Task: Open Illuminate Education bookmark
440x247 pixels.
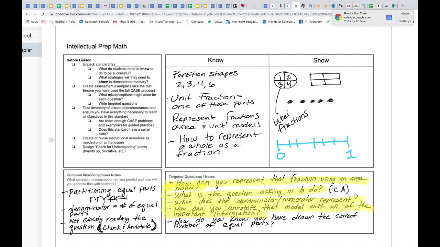Action: 242,22
